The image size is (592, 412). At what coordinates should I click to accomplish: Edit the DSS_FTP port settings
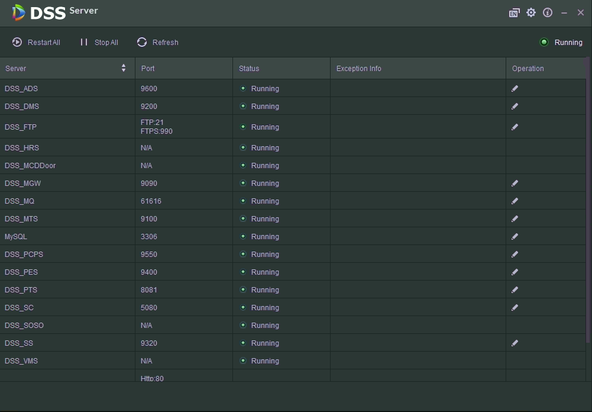pos(515,127)
